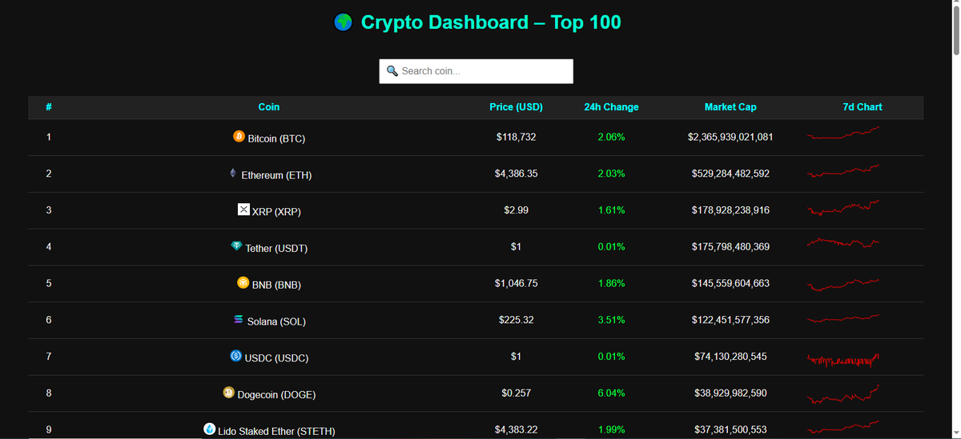Screen dimensions: 961x439
Task: Click the Tether market cap $175,798,480,369
Action: [x=730, y=246]
